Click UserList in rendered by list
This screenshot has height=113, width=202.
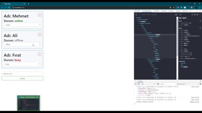tap(183, 63)
